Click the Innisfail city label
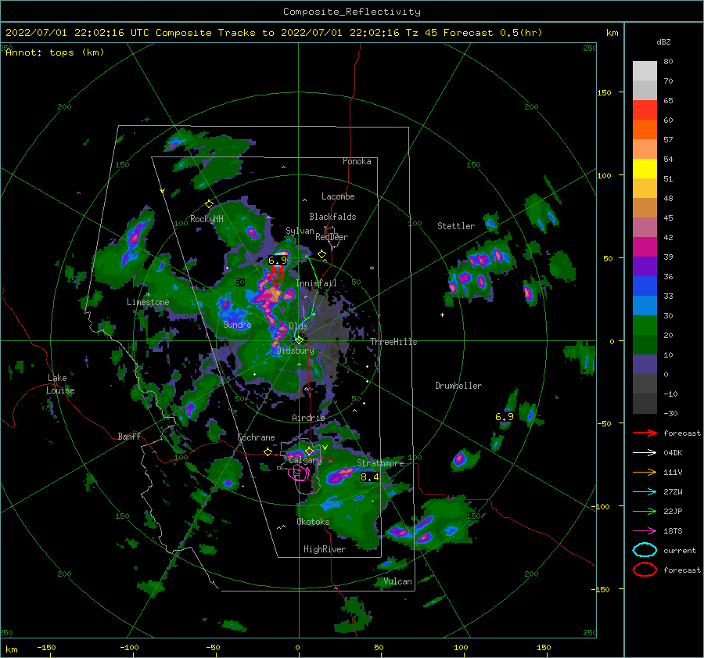Screen dimensions: 704x658 click(x=316, y=283)
